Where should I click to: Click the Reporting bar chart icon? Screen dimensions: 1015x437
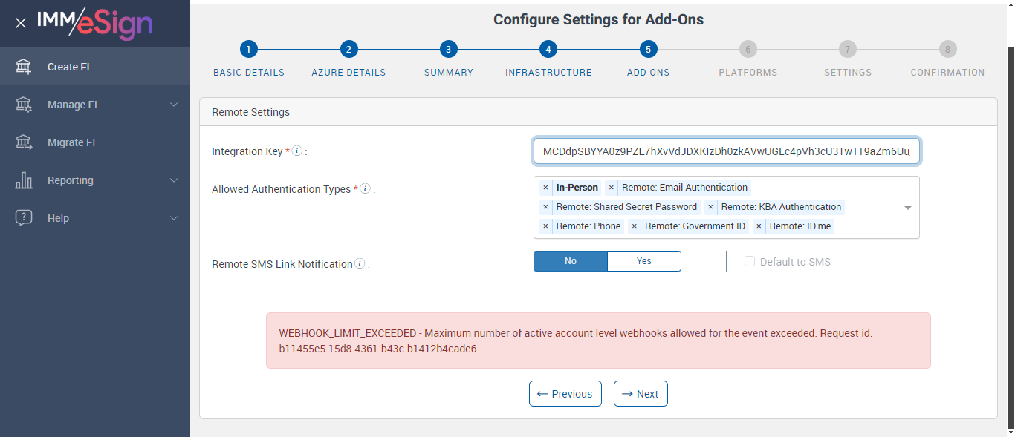[24, 180]
